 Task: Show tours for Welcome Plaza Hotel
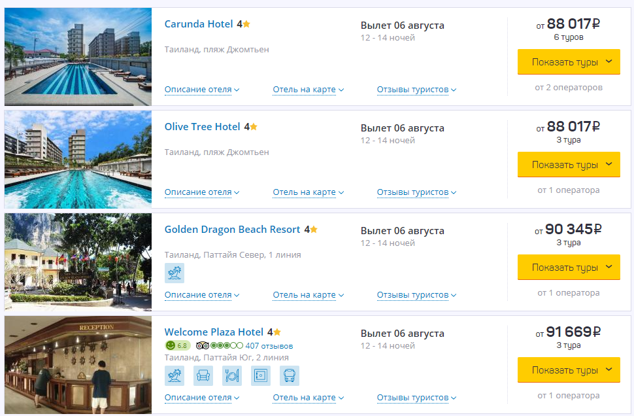pos(569,370)
